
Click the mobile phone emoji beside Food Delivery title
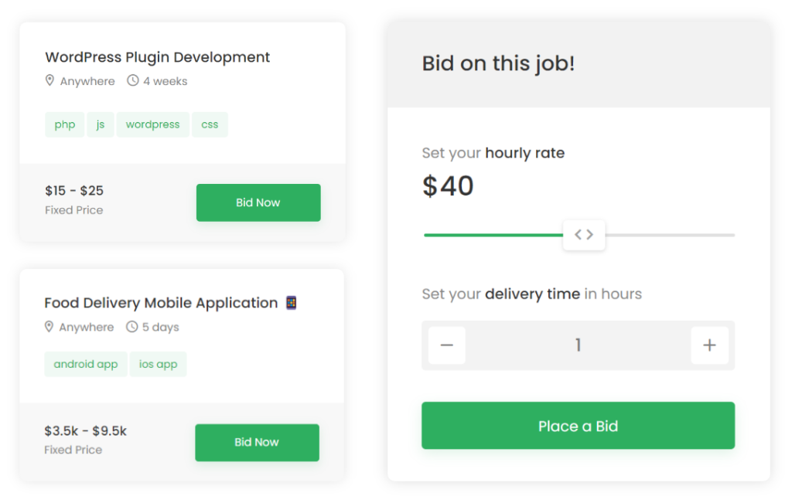292,302
